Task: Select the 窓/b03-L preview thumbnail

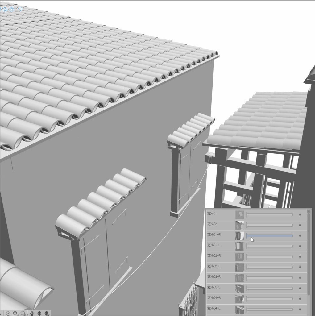Action: pyautogui.click(x=240, y=289)
